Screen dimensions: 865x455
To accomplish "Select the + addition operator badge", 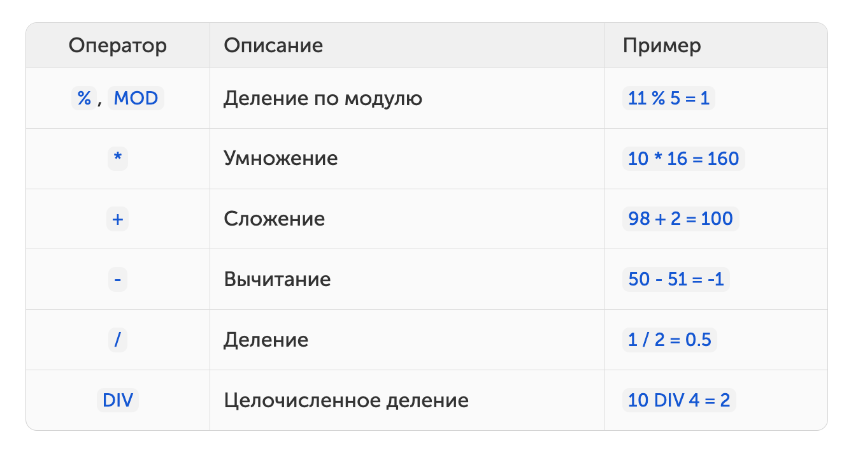I will [118, 219].
